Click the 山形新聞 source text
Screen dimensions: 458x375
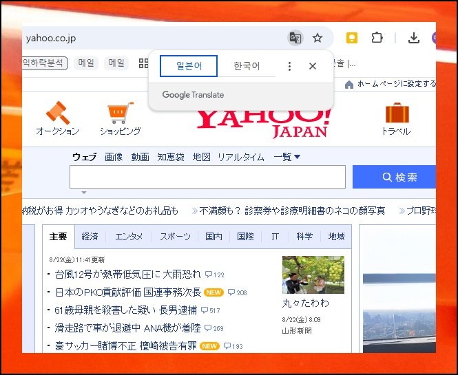tap(297, 331)
